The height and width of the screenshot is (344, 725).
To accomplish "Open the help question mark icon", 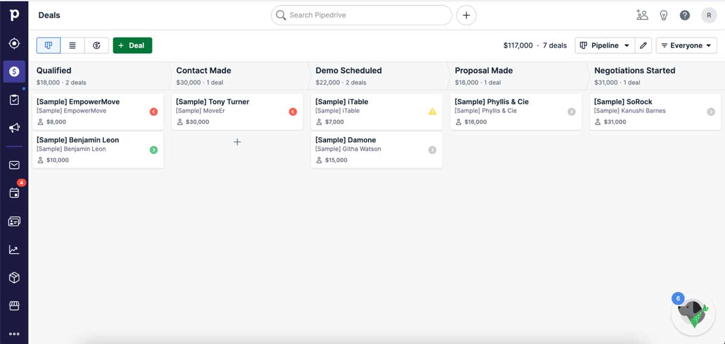I will (685, 15).
